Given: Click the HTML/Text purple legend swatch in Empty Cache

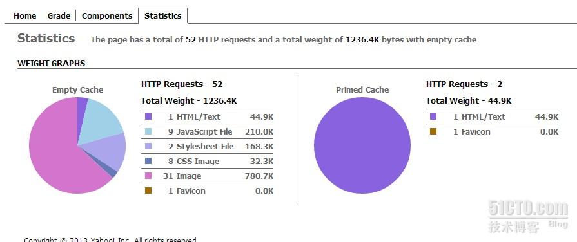Looking at the screenshot, I should (148, 116).
